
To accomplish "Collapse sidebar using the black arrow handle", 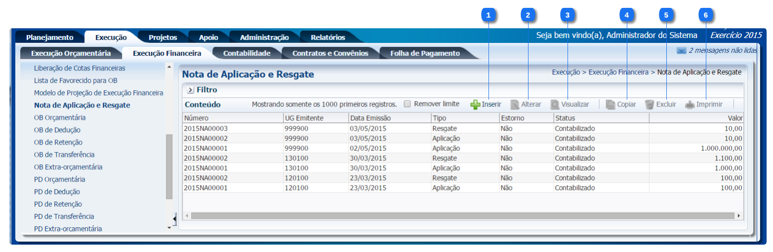I will [x=175, y=218].
